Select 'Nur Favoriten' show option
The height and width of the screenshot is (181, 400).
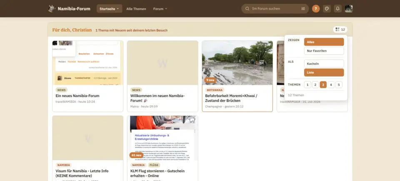click(324, 51)
